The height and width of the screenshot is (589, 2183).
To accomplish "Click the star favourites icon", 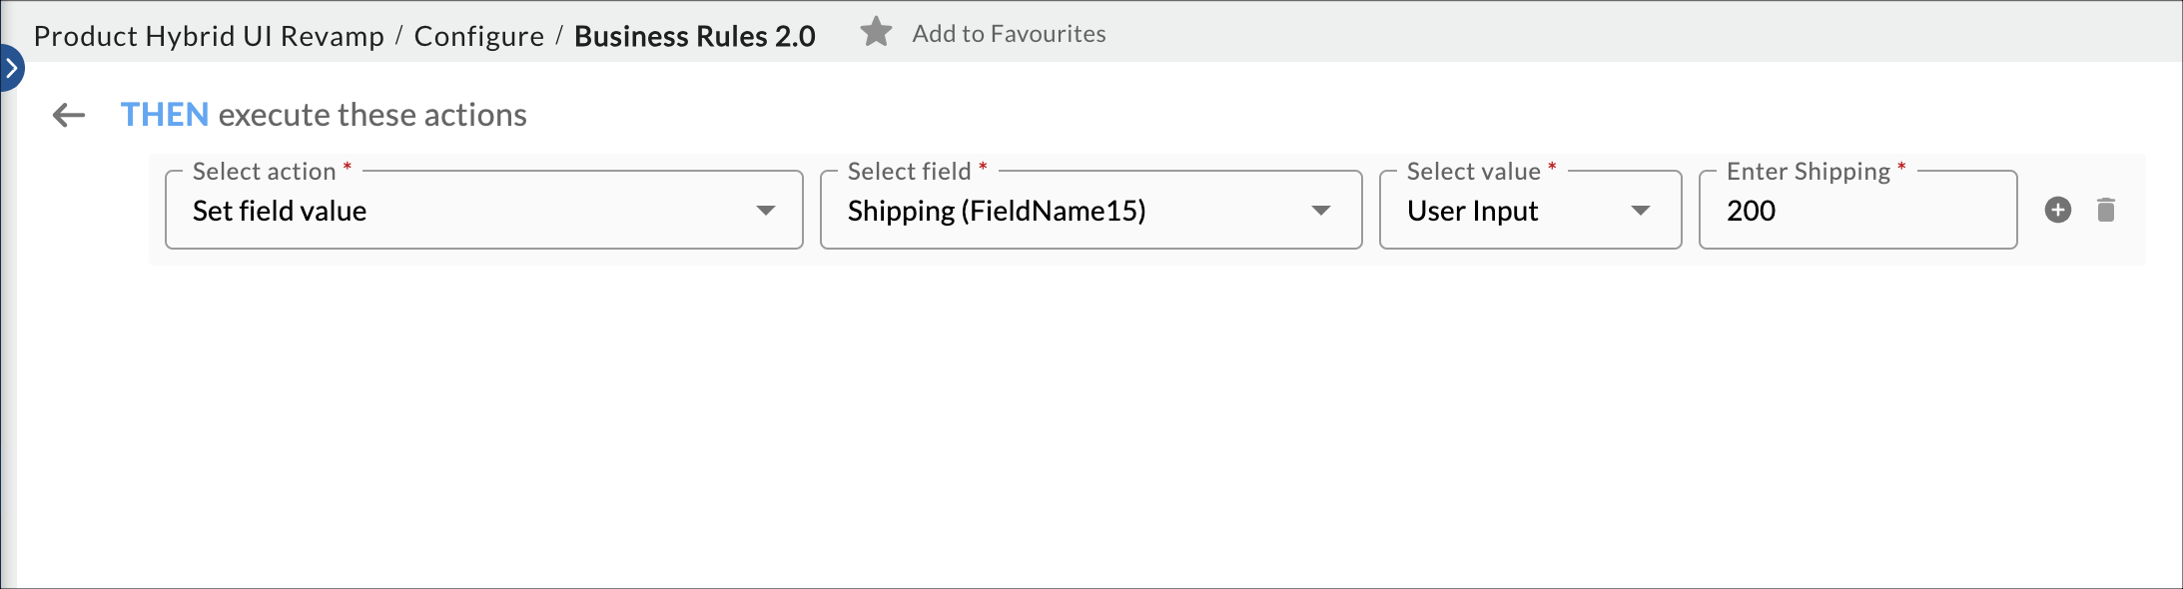I will tap(876, 33).
